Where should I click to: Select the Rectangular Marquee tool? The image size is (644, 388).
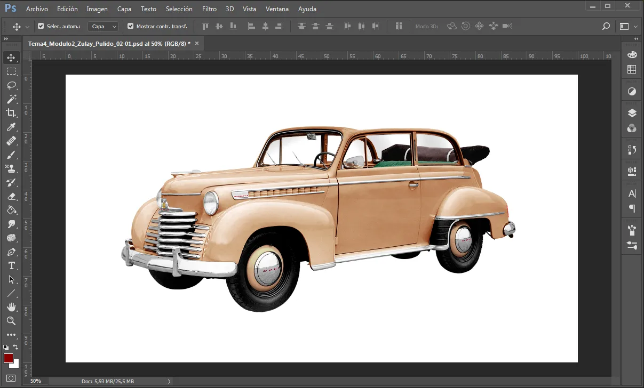pos(11,71)
